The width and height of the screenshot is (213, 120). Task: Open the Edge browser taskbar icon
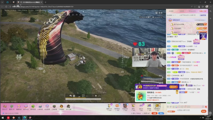(24, 118)
